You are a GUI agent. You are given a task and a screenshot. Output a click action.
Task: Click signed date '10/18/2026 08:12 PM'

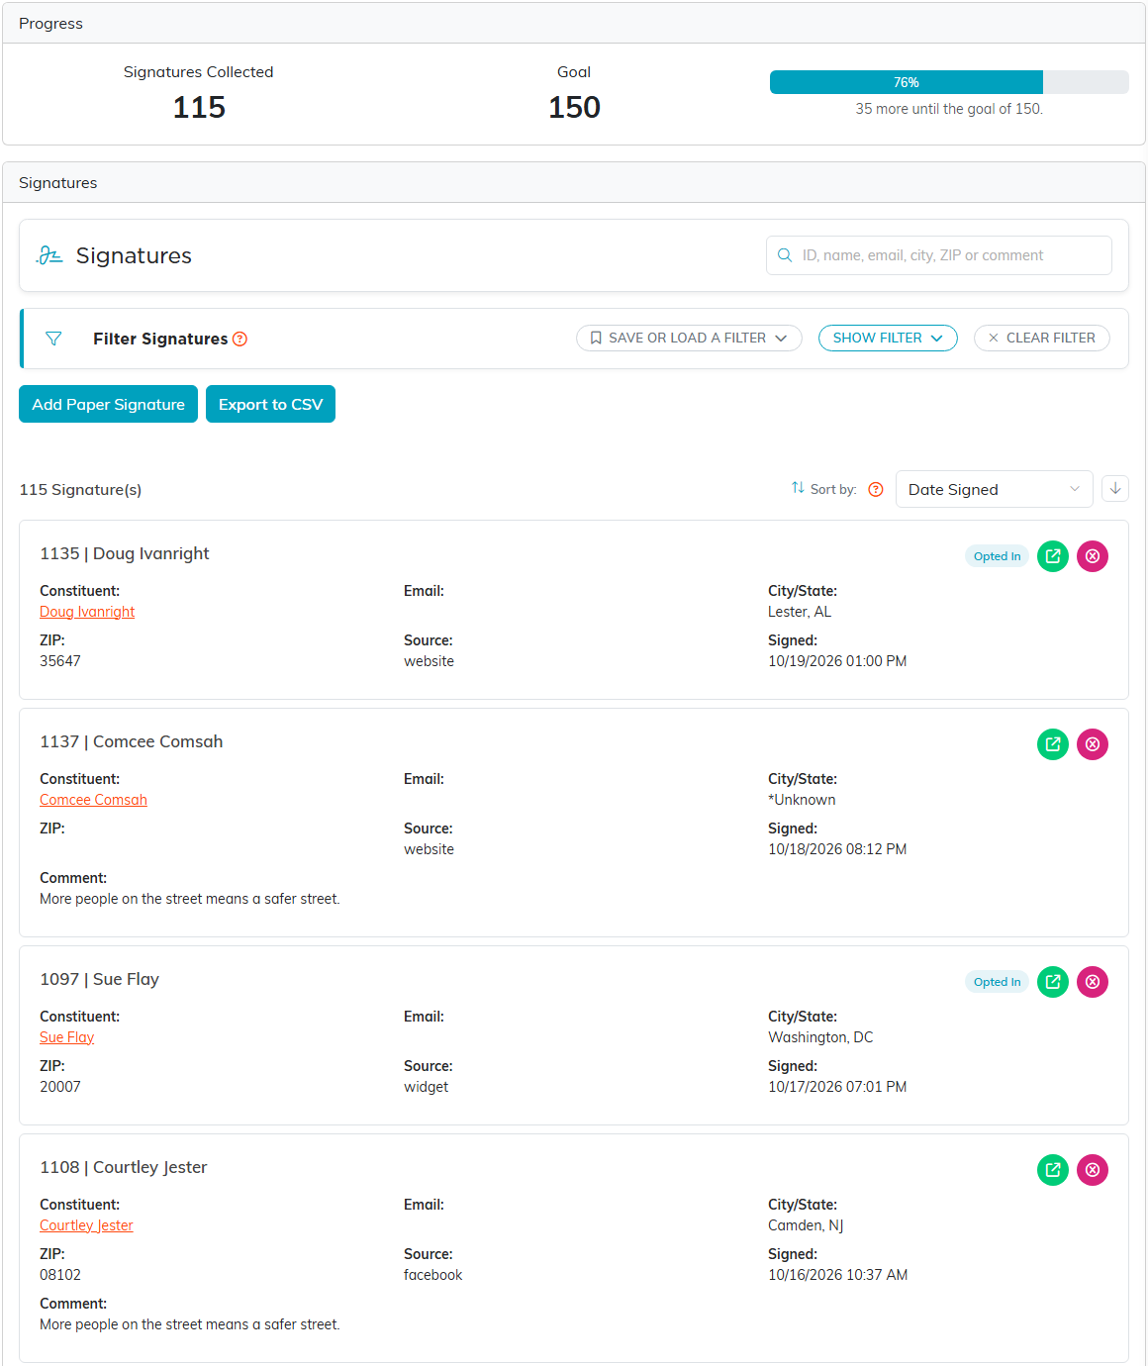coord(837,849)
